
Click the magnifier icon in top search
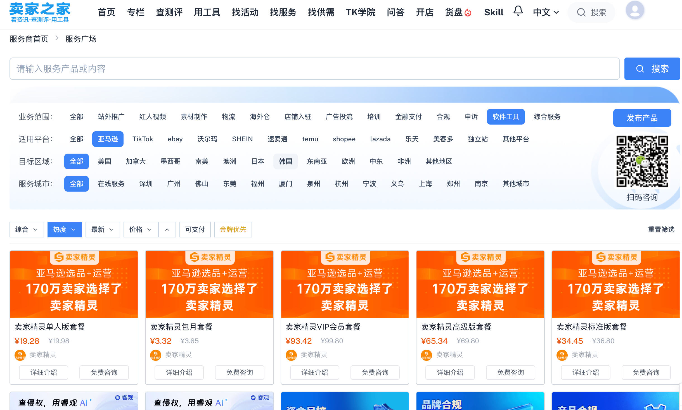coord(581,12)
